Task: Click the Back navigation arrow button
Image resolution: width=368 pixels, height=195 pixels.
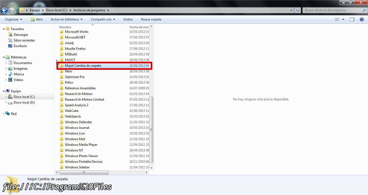Action: (x=4, y=10)
